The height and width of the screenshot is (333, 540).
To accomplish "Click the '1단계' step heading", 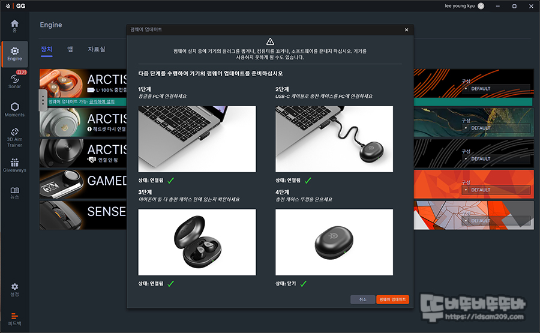I will tap(144, 89).
